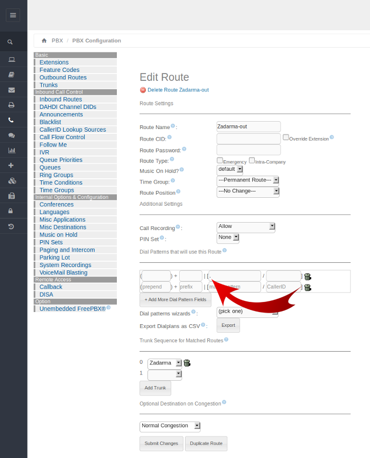Open the padlock security icon in sidebar

[x=11, y=211]
